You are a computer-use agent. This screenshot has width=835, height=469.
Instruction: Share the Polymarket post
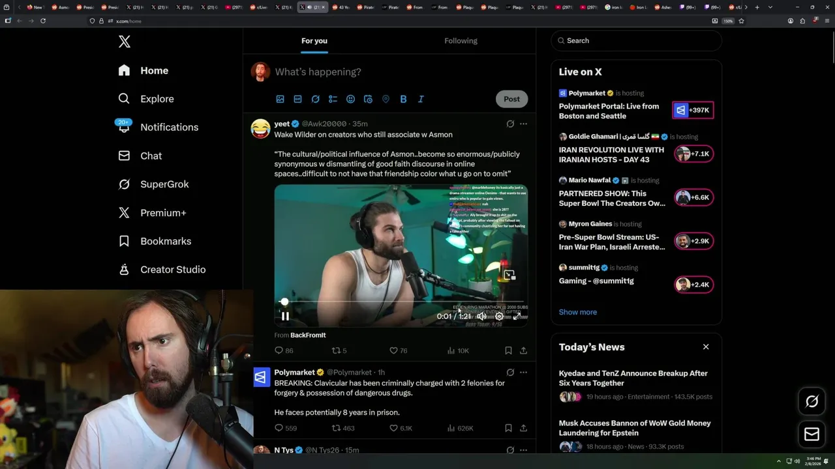pyautogui.click(x=523, y=428)
